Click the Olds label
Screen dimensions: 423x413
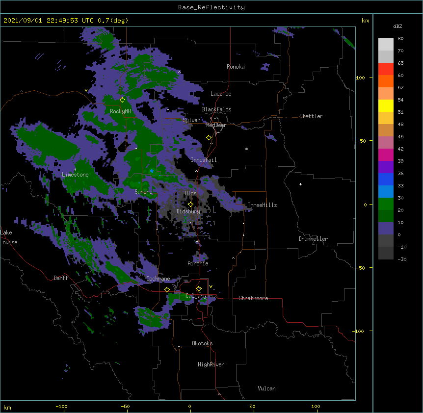(x=190, y=193)
